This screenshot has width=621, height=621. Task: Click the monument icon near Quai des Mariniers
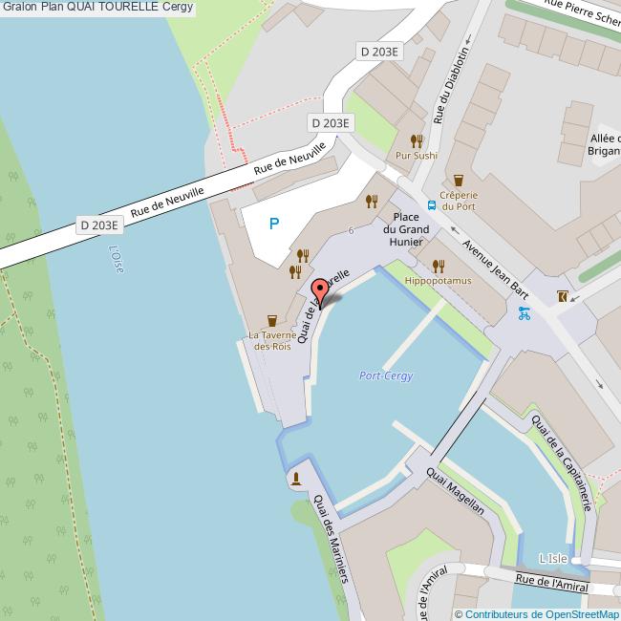click(296, 479)
